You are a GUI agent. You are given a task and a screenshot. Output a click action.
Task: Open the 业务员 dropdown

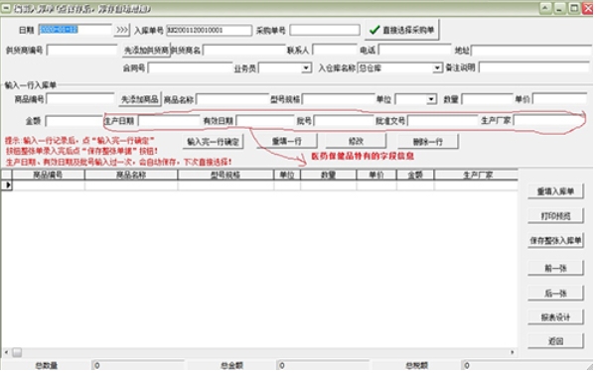306,68
